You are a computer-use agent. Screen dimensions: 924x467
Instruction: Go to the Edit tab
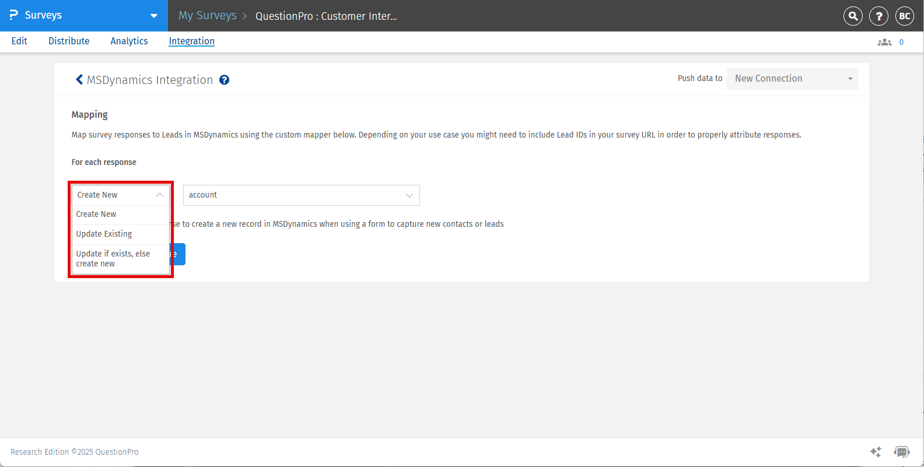19,41
